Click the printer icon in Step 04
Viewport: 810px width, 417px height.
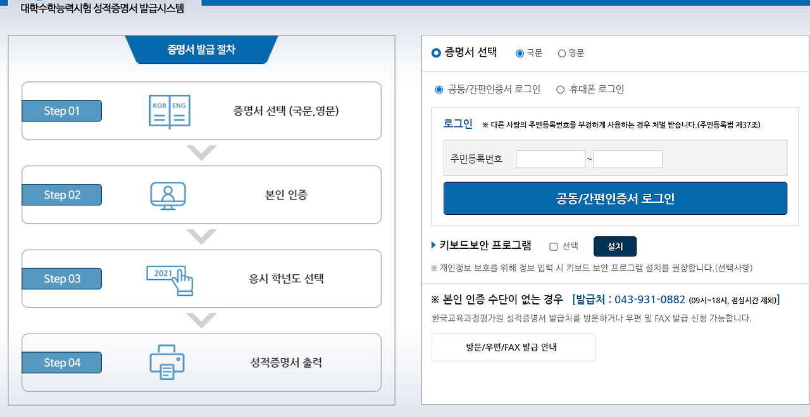pyautogui.click(x=168, y=362)
